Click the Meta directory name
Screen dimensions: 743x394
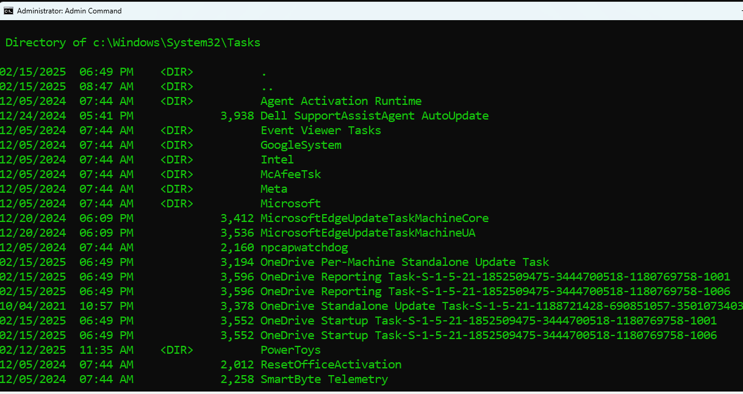click(x=274, y=189)
